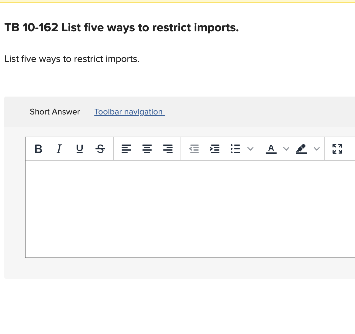Apply underline formatting
This screenshot has width=355, height=334.
click(x=80, y=149)
